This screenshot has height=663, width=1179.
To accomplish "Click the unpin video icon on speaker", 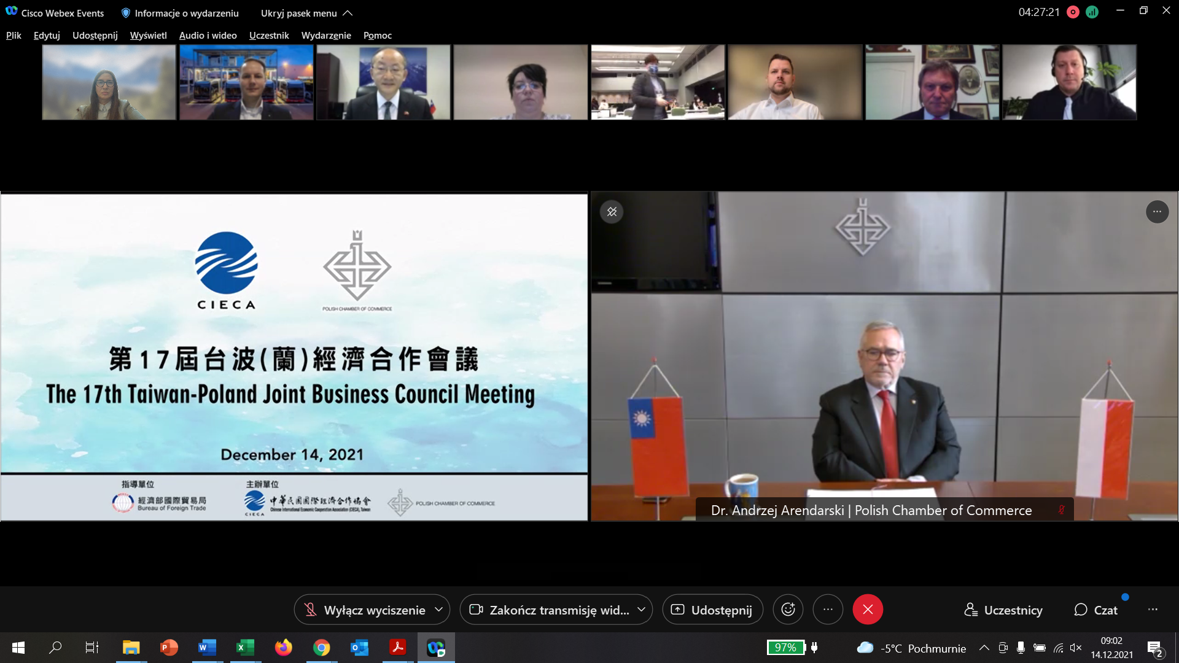I will coord(612,212).
